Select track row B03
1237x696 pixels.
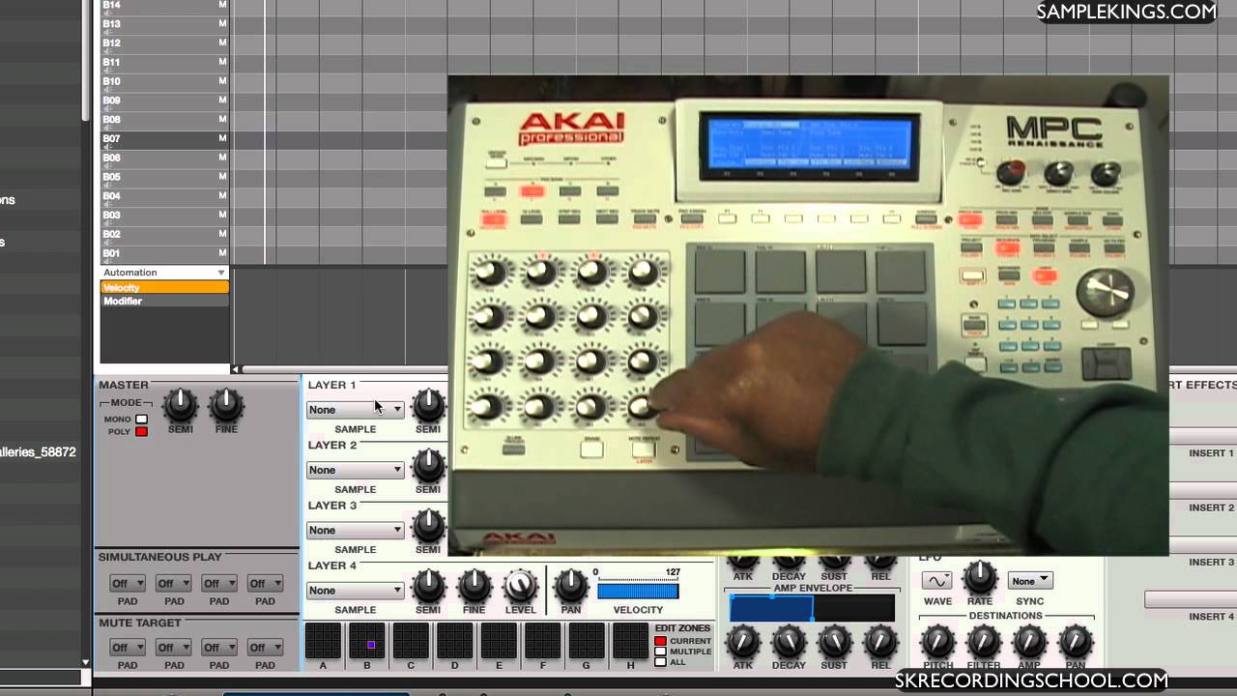coord(164,215)
